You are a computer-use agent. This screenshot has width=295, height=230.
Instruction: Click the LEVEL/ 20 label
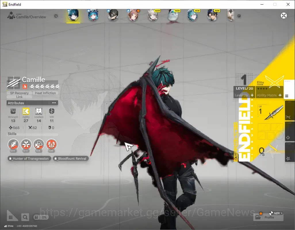point(244,88)
